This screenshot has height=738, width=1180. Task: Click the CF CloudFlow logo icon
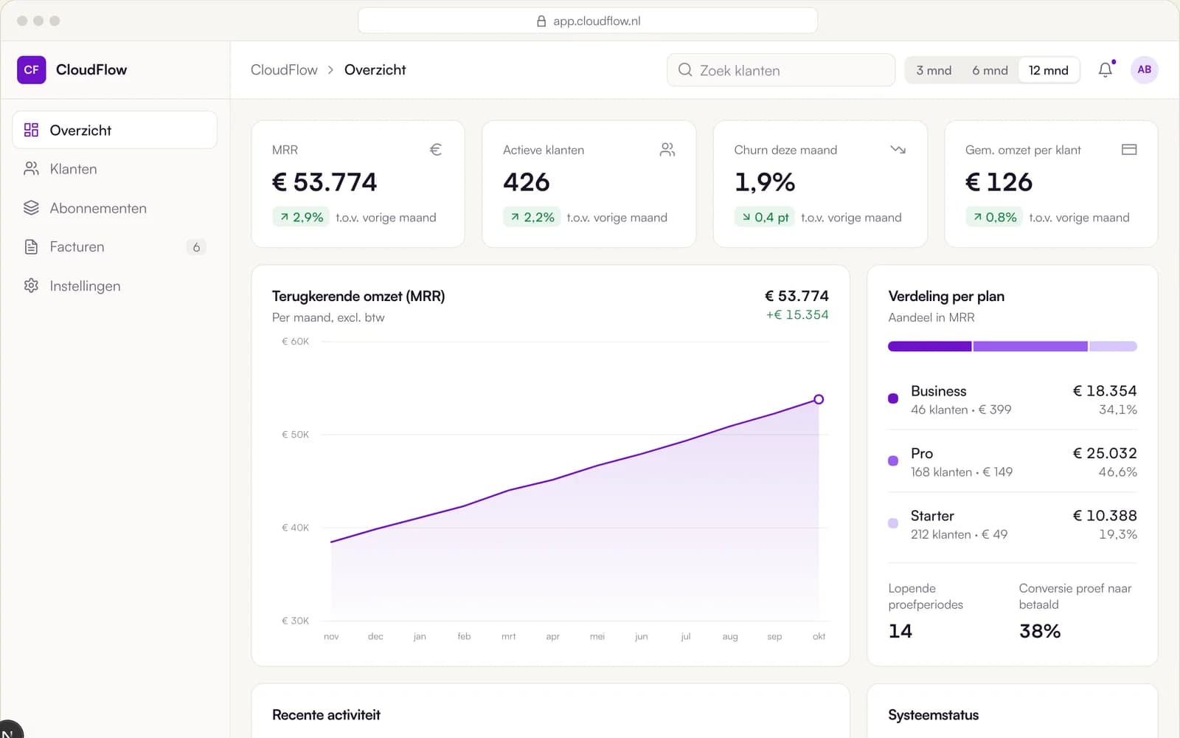(x=31, y=70)
